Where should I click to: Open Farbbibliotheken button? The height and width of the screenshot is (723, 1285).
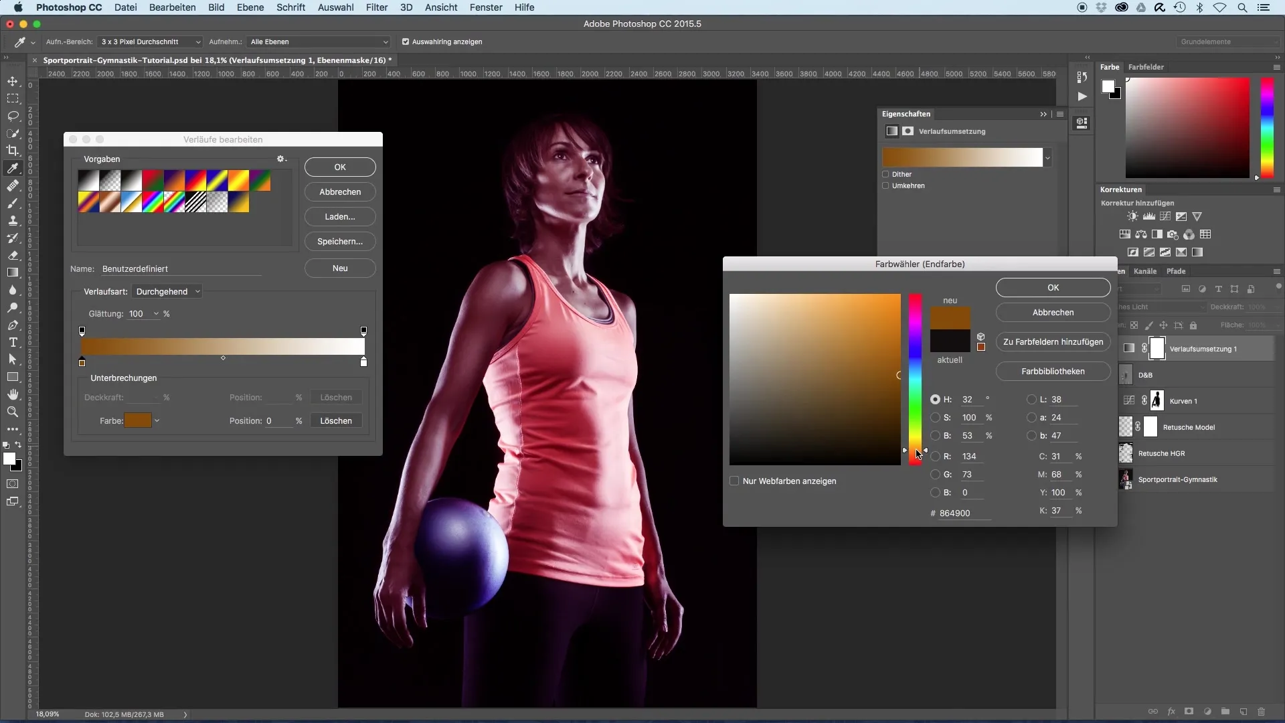tap(1053, 371)
